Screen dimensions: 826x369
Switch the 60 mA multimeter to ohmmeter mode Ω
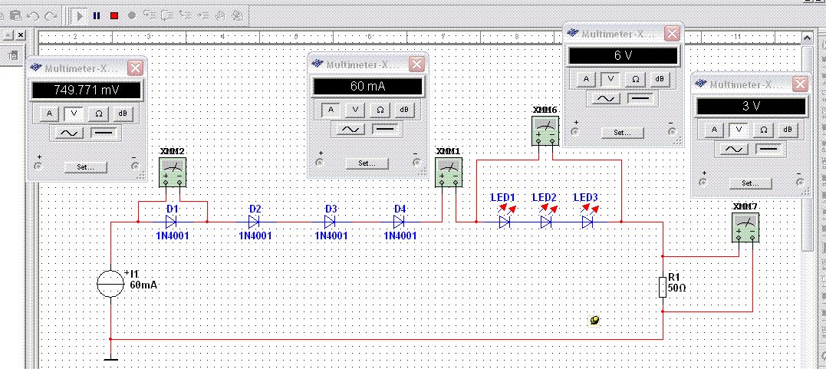pos(380,110)
